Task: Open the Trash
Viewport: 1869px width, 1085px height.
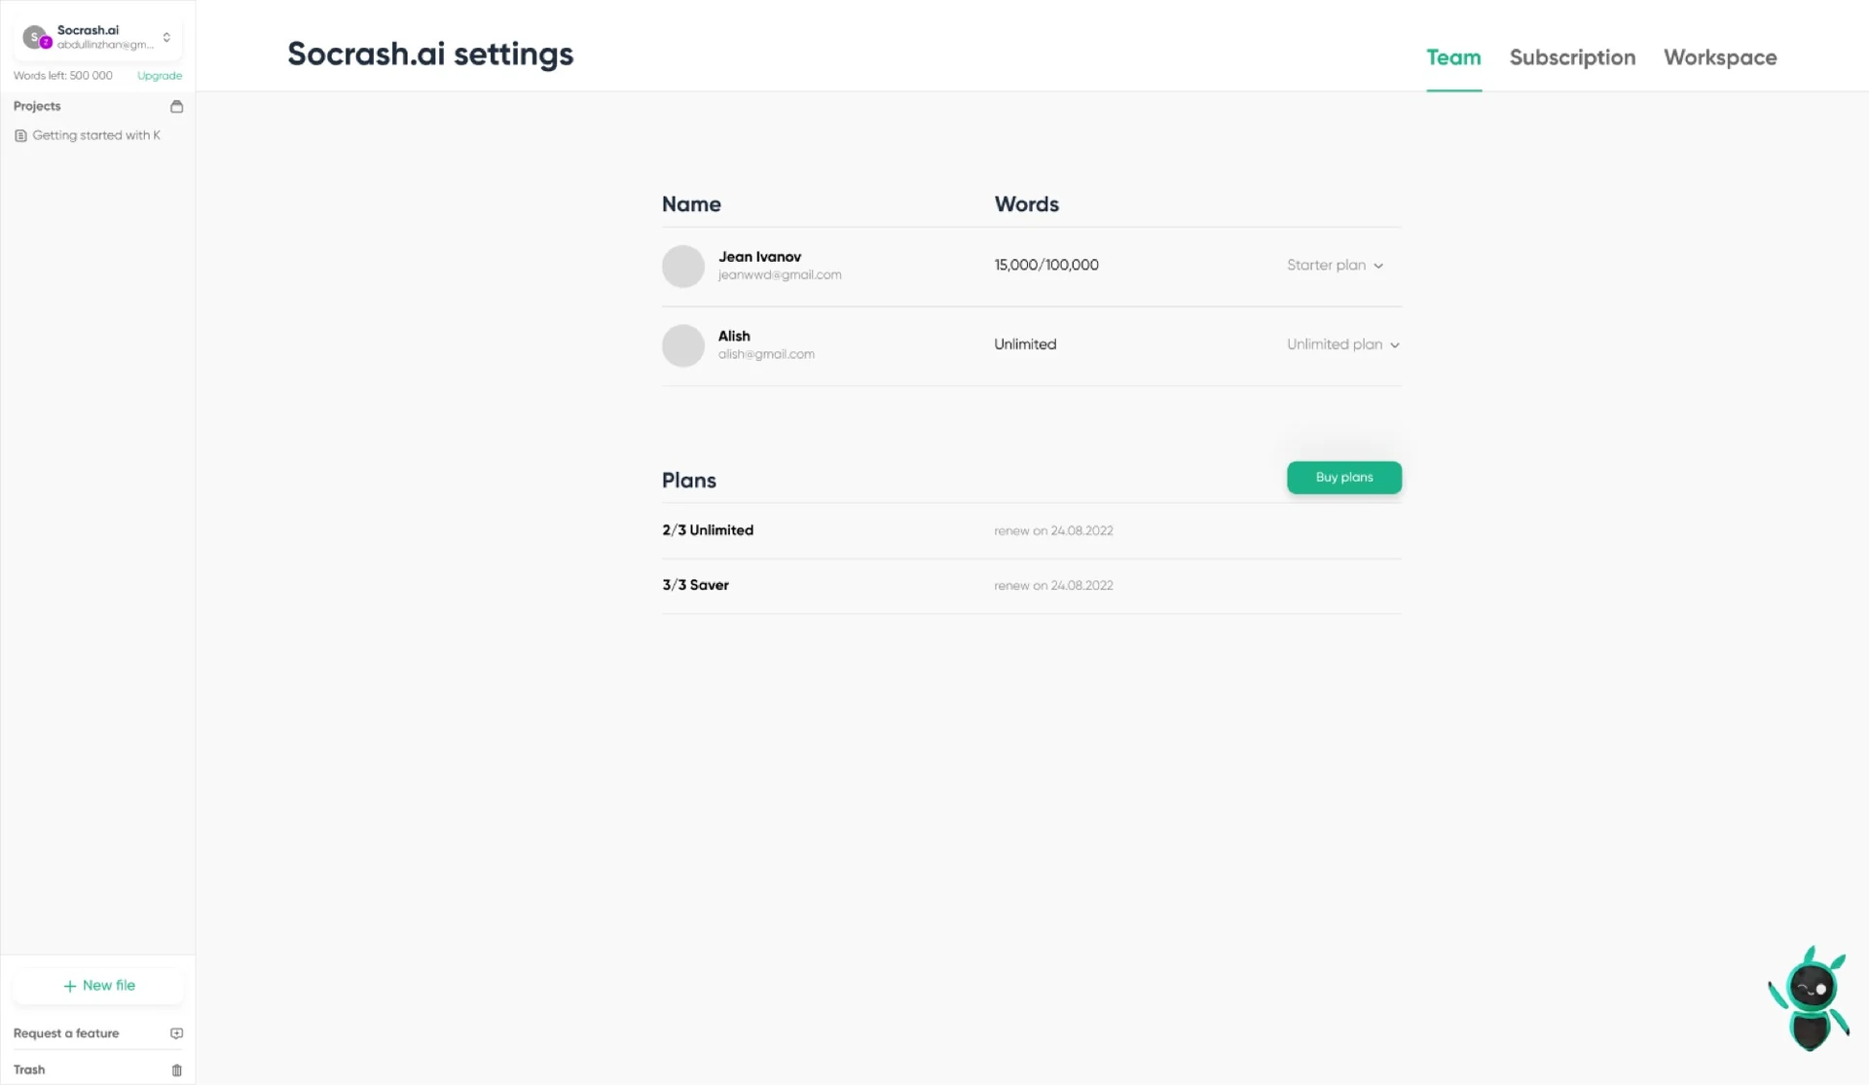Action: click(x=97, y=1069)
